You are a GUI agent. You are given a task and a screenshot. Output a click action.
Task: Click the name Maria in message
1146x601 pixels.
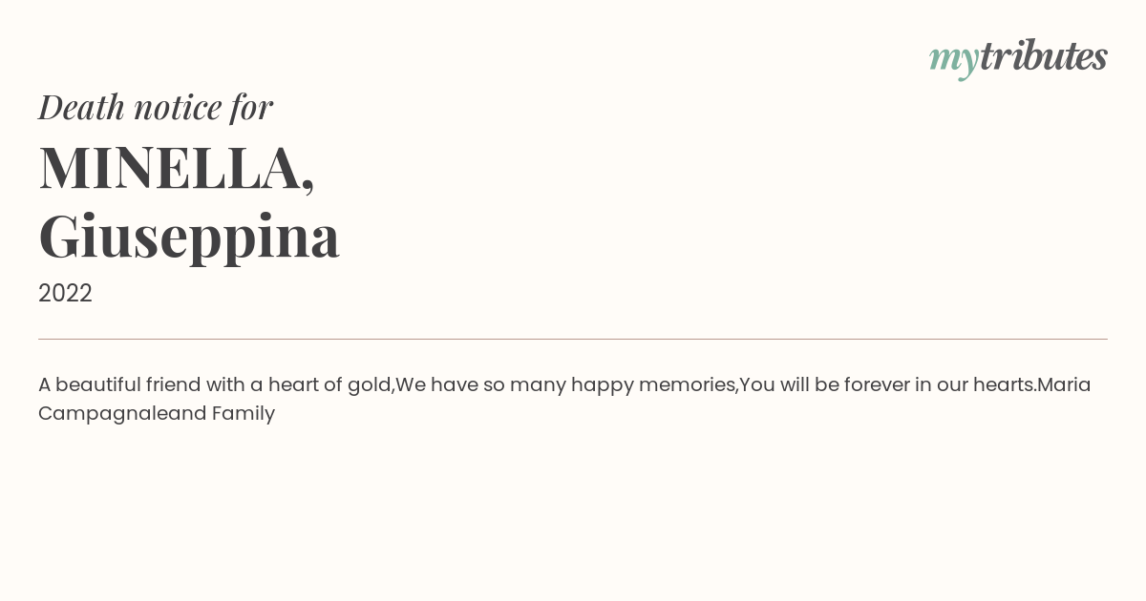[1064, 384]
